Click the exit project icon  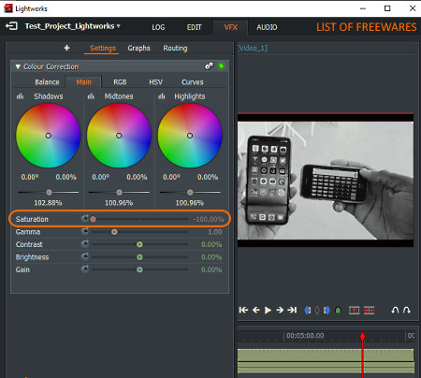coord(11,26)
